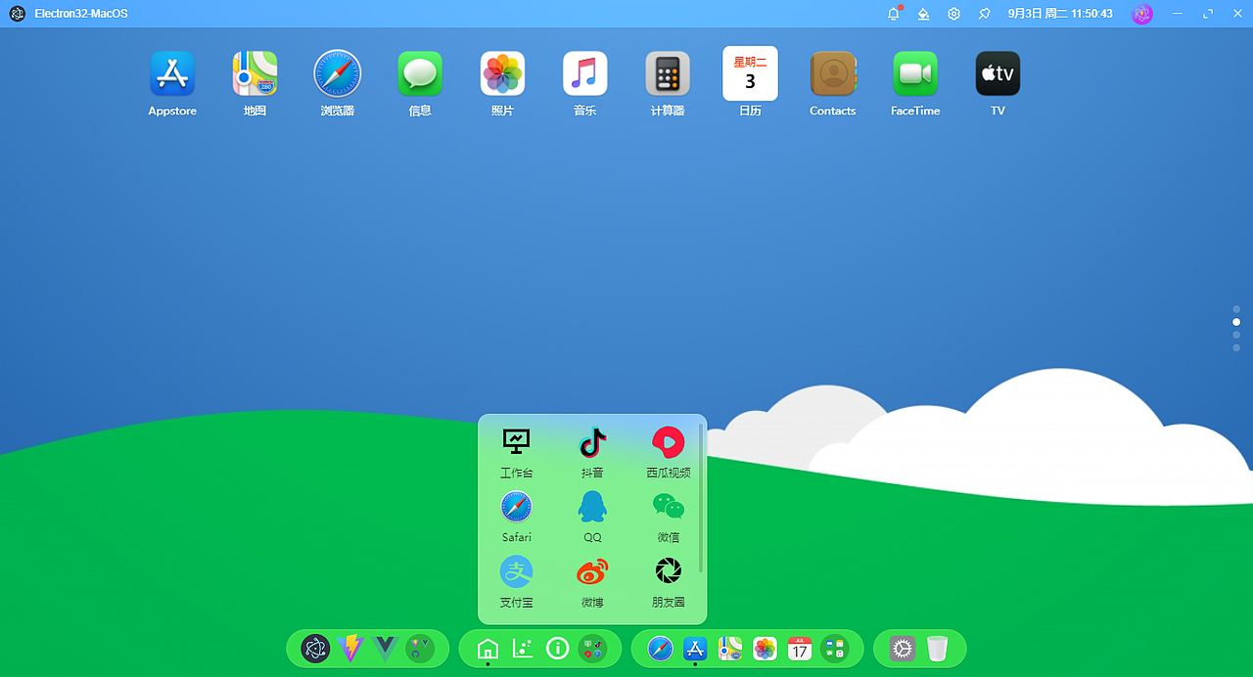Open the trash can in dock
This screenshot has height=677, width=1253.
pyautogui.click(x=938, y=649)
